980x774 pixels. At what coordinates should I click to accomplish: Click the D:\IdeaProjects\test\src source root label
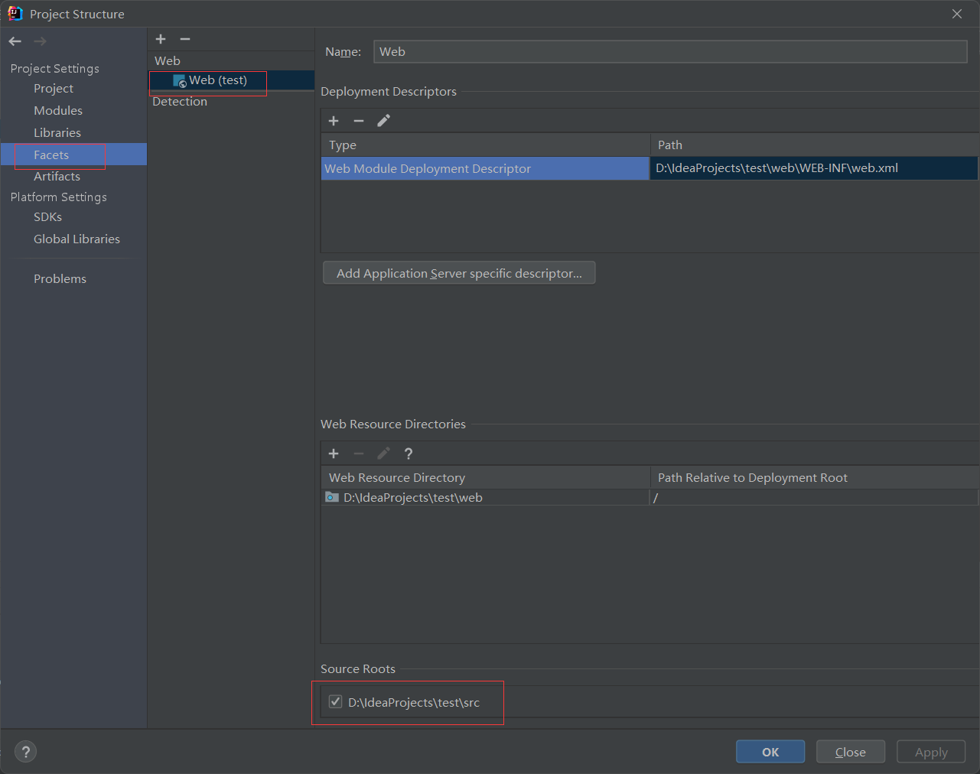414,702
